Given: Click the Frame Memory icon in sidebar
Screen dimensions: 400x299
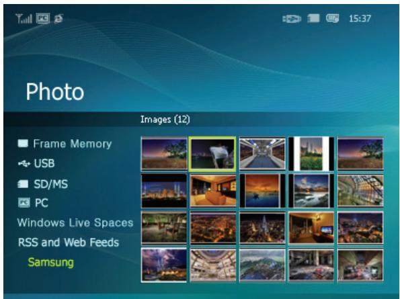Looking at the screenshot, I should coord(23,144).
